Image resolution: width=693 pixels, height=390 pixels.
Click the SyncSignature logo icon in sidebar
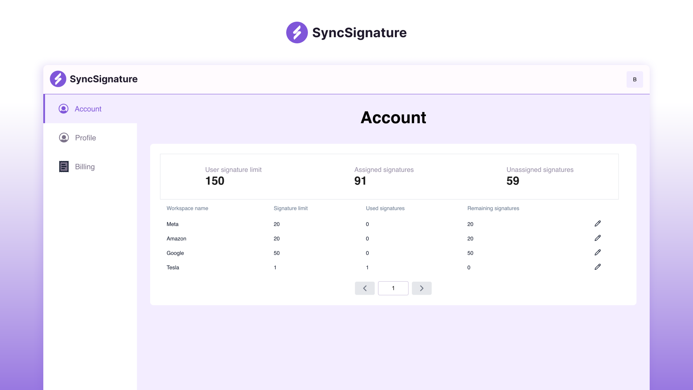58,79
